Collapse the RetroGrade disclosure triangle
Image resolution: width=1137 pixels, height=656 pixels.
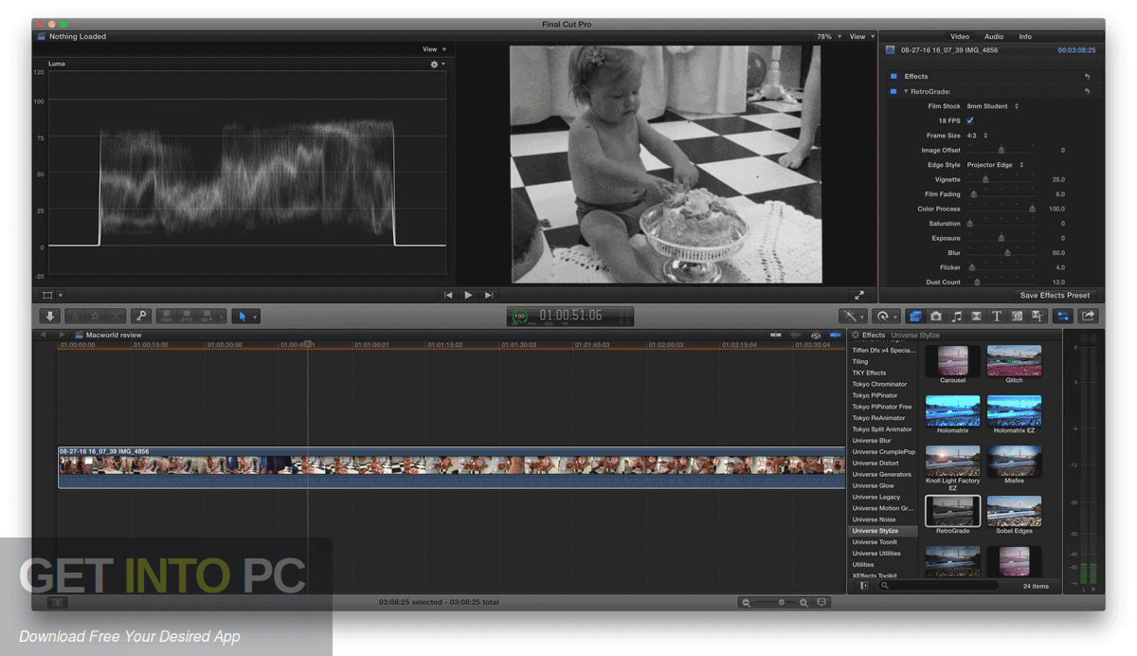pyautogui.click(x=906, y=92)
